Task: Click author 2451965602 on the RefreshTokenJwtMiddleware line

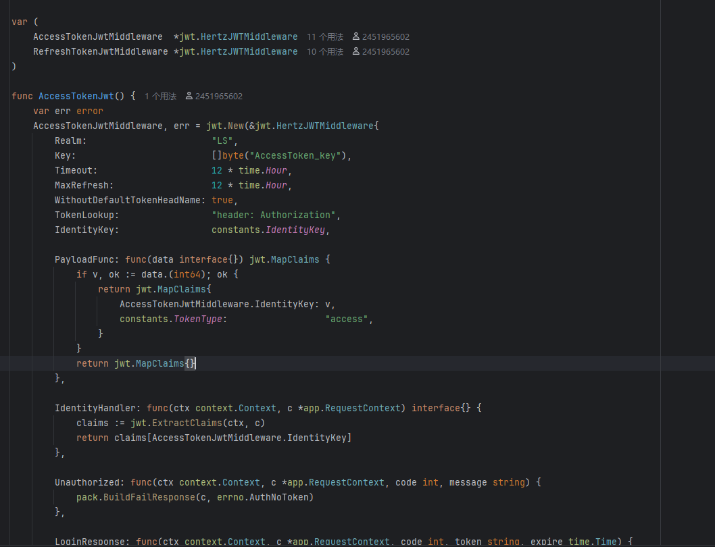Action: [x=386, y=52]
